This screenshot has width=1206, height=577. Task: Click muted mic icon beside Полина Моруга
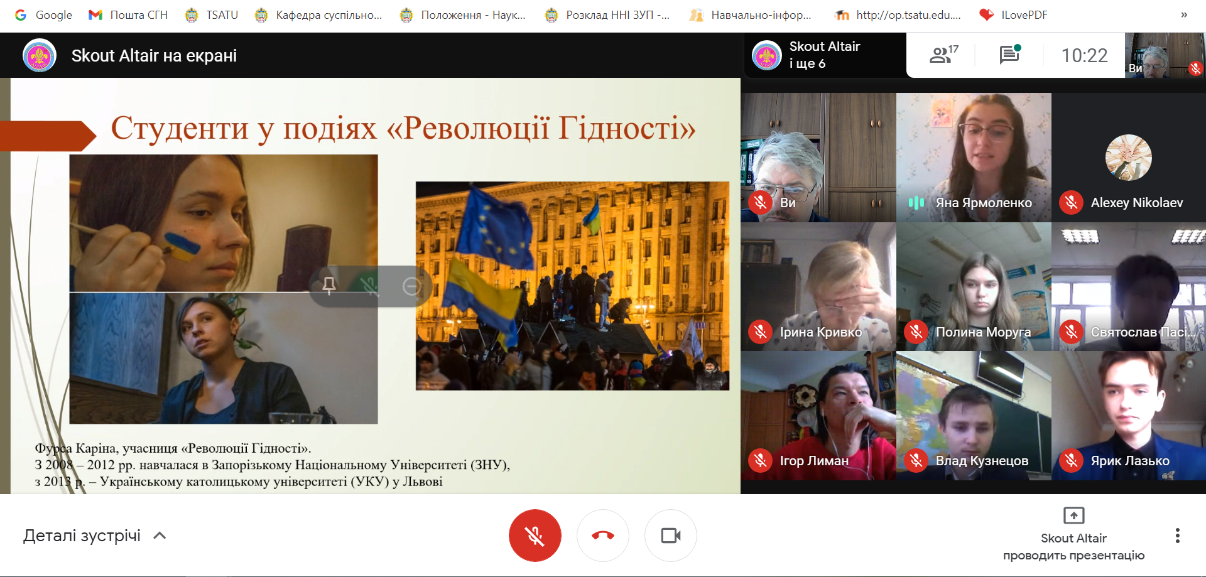(x=916, y=332)
